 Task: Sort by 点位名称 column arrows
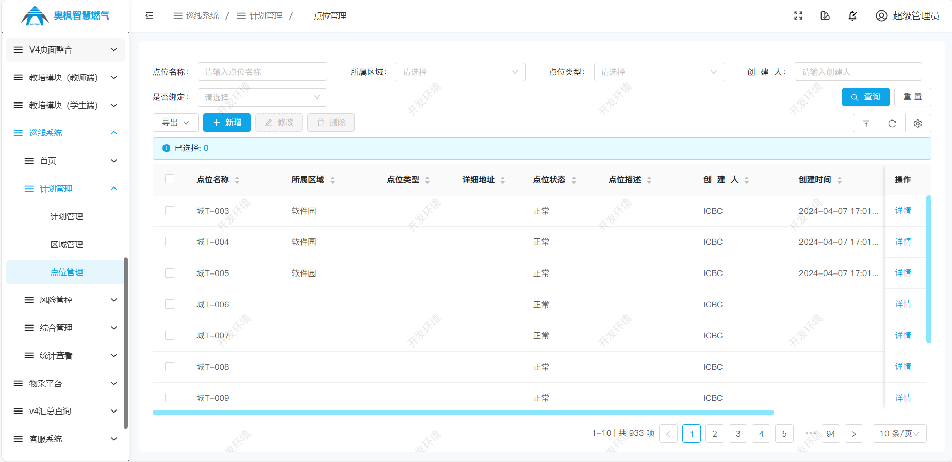[x=237, y=180]
